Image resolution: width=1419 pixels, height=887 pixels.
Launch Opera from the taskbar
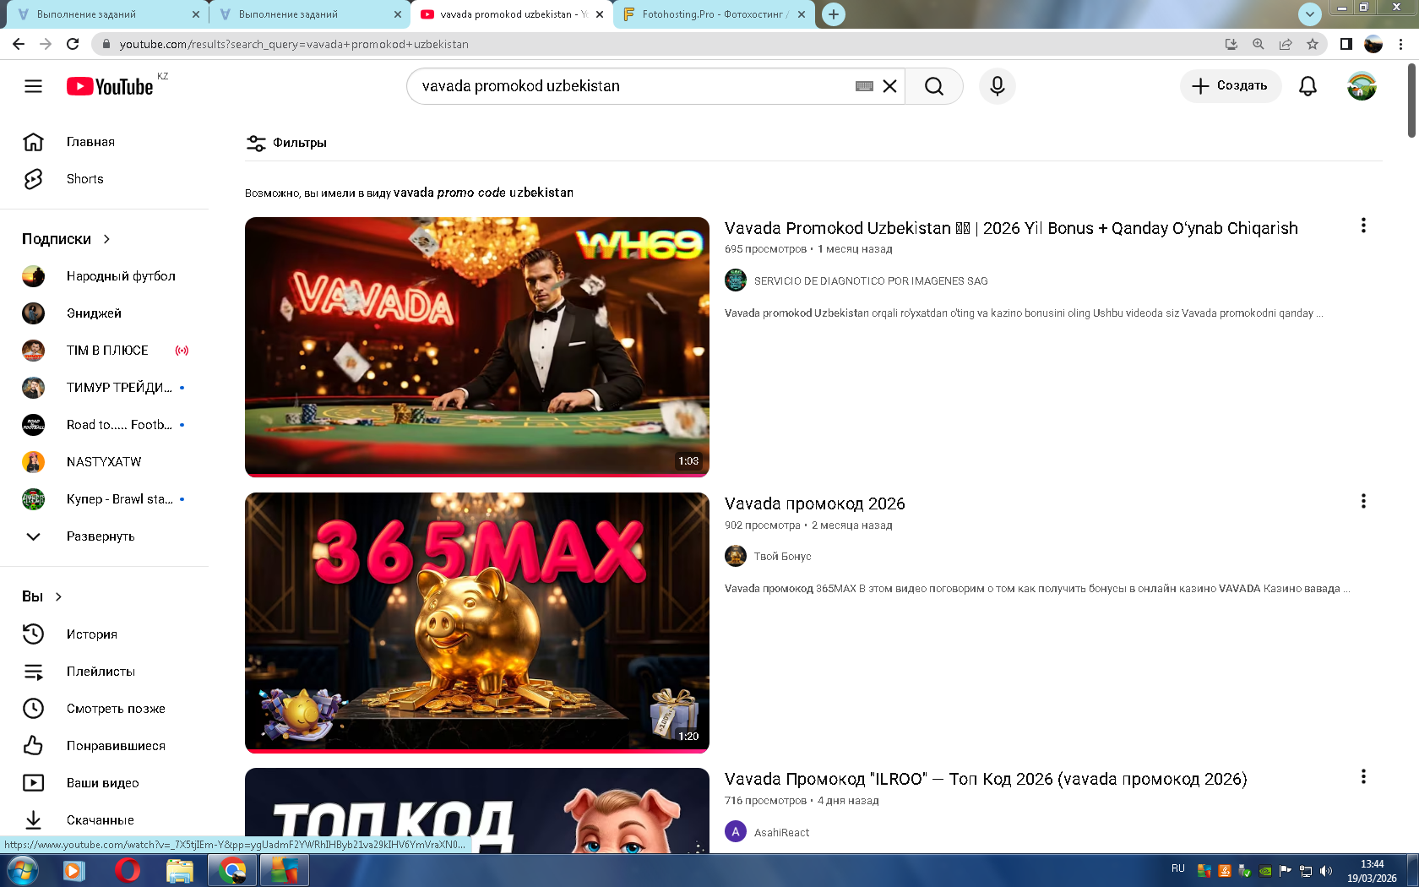tap(127, 870)
